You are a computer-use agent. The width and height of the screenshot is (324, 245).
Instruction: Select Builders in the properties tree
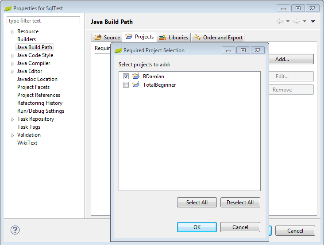27,39
